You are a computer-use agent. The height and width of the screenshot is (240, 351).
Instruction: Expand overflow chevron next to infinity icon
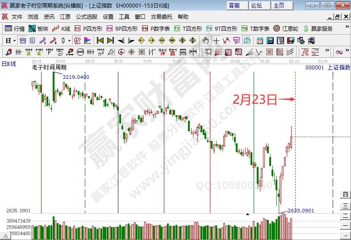(347, 50)
